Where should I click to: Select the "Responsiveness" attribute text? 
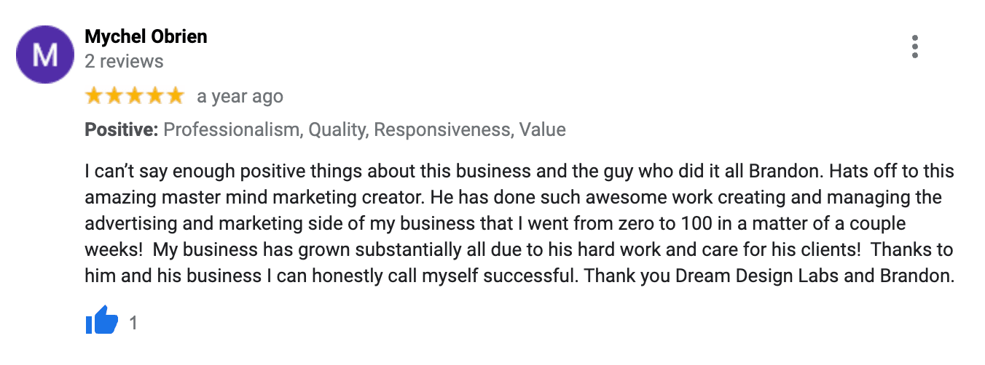(442, 130)
